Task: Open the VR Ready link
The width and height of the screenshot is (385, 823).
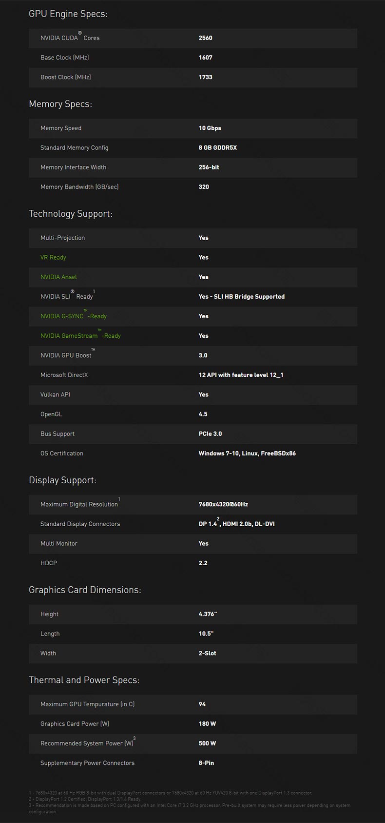Action: 53,257
